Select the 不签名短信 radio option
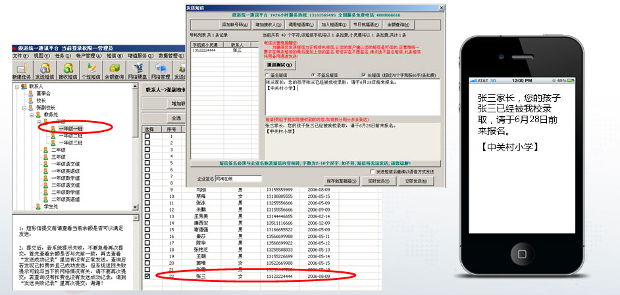Image resolution: width=620 pixels, height=295 pixels. point(313,75)
